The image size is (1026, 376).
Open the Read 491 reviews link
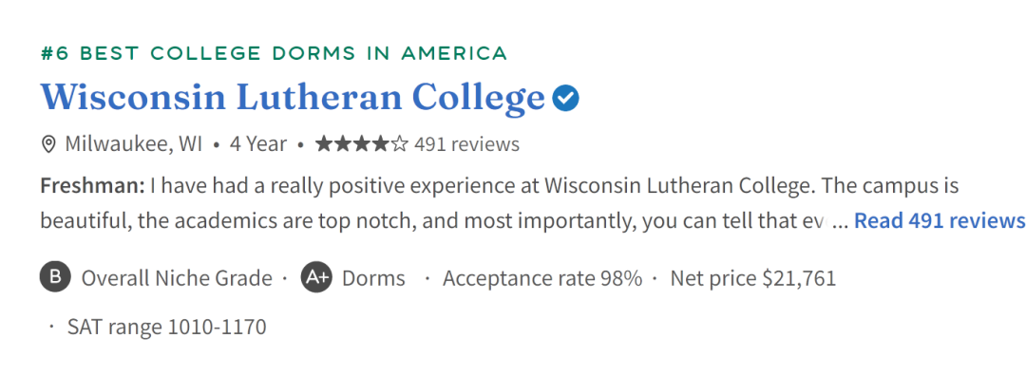pos(940,221)
